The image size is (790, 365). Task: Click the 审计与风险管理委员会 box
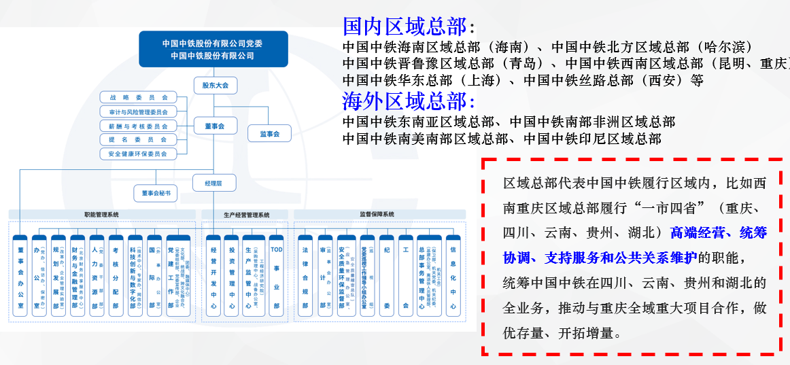[x=139, y=111]
